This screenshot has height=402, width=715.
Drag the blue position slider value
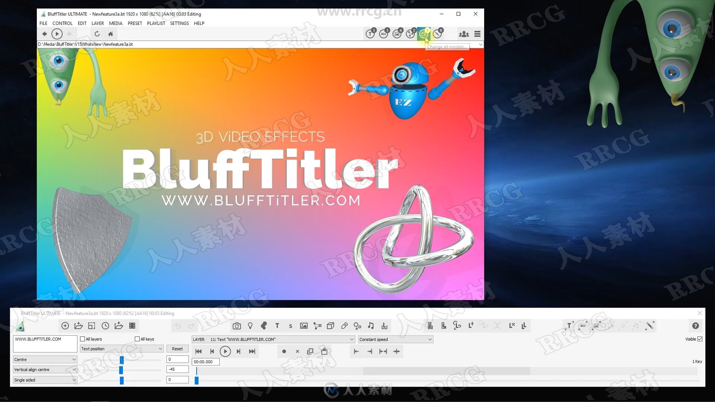tap(122, 359)
